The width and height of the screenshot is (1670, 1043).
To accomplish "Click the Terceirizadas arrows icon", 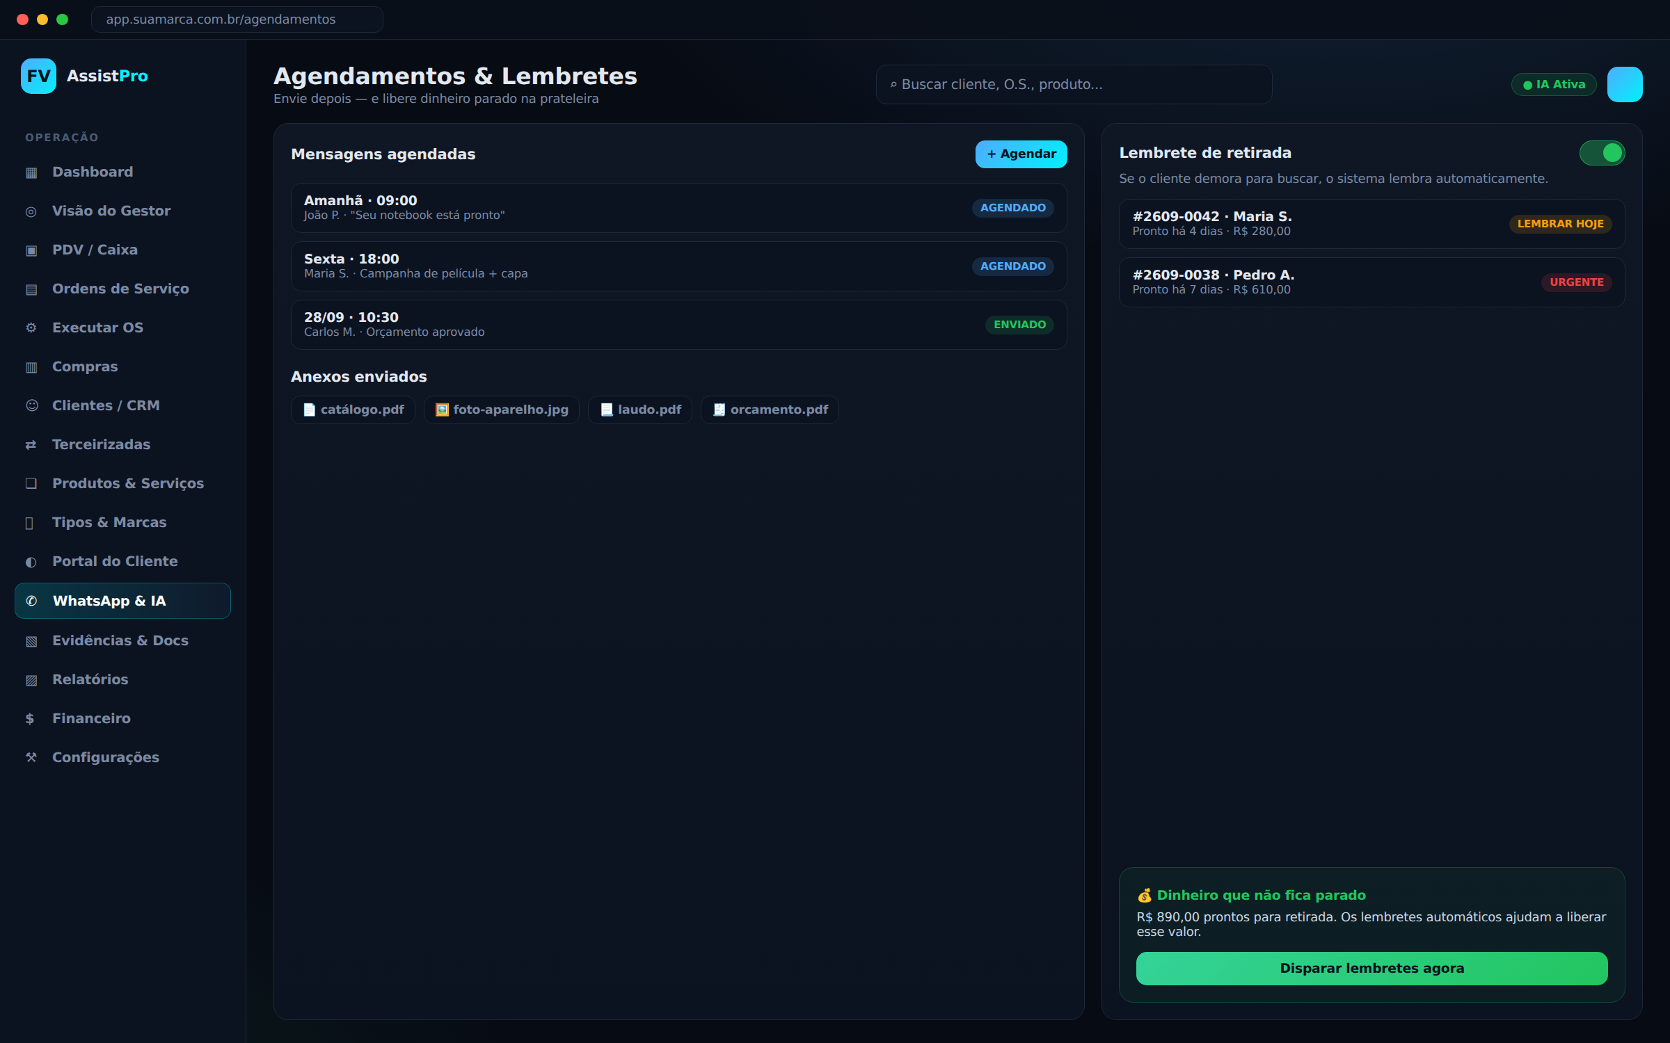I will click(x=31, y=444).
